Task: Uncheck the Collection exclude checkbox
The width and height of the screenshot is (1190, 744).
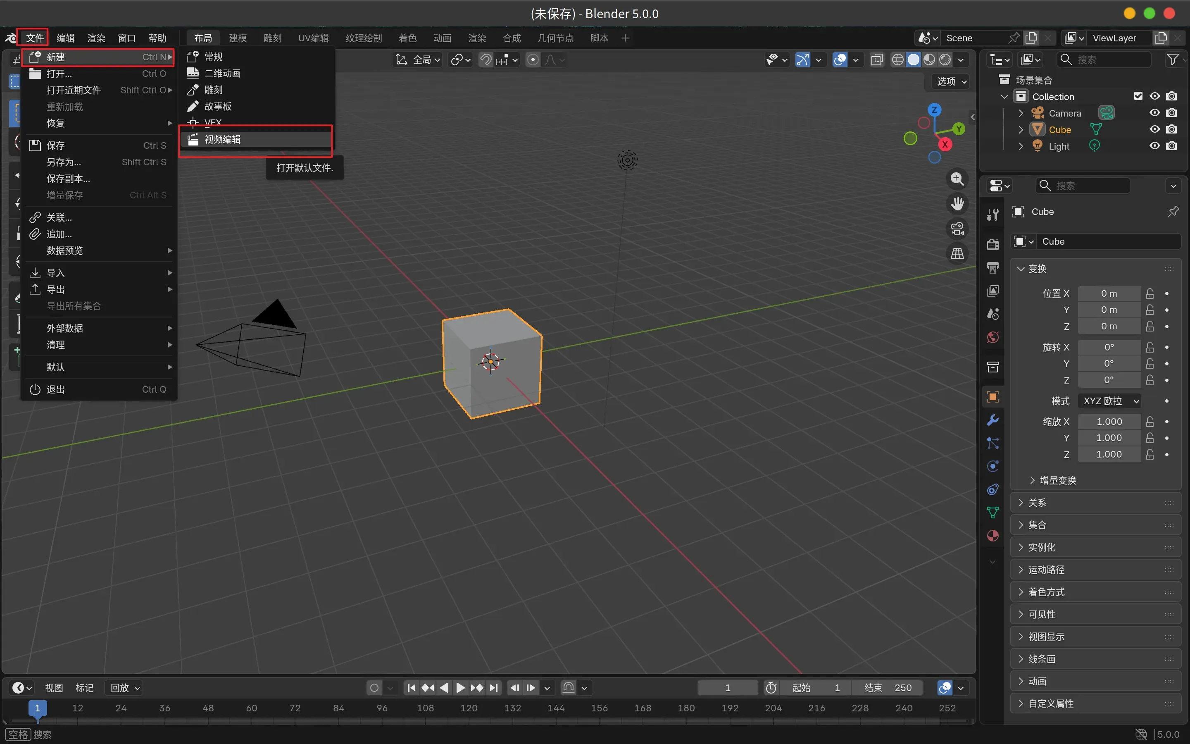Action: pos(1138,96)
